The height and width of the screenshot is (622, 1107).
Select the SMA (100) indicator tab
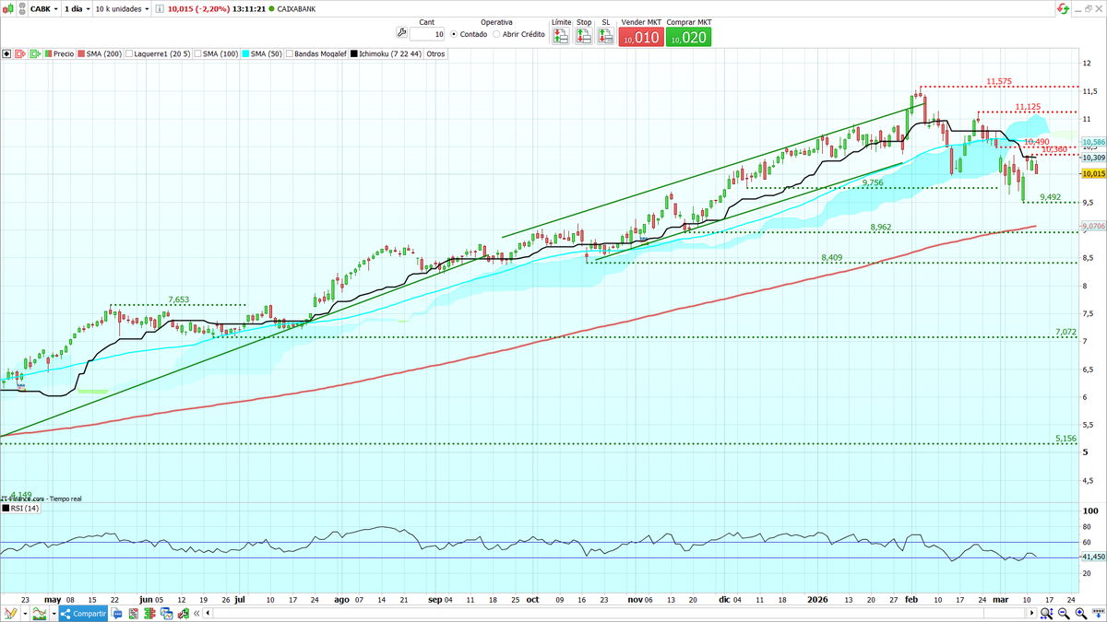coord(217,53)
